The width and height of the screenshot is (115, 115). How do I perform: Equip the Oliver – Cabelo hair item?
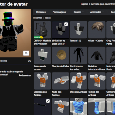click(x=97, y=30)
